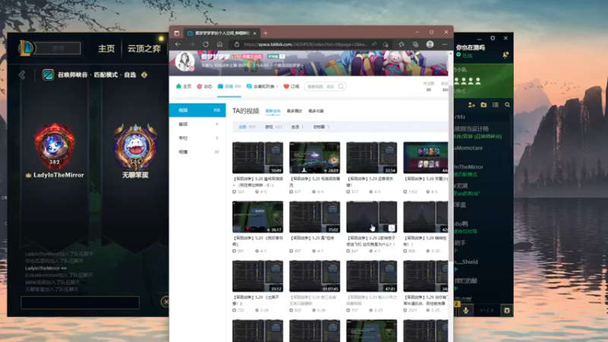Toggle voice microphone at panel bottom
This screenshot has width=608, height=342.
[x=466, y=310]
